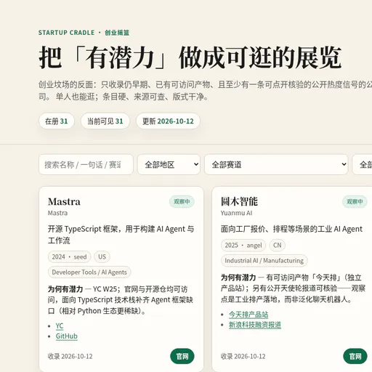This screenshot has height=372, width=372.
Task: Open the 全部地区 region dropdown
Action: point(169,165)
